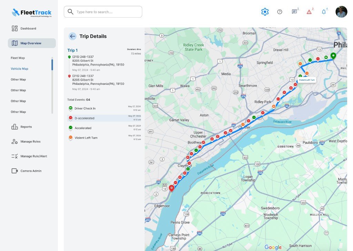Select the Violent Left Turn event row
Image resolution: width=353 pixels, height=251 pixels.
[104, 138]
